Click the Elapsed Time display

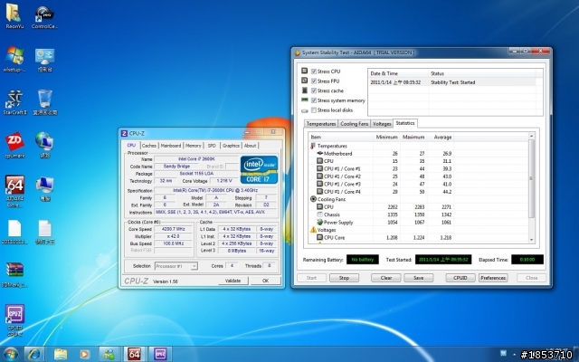[x=527, y=260]
